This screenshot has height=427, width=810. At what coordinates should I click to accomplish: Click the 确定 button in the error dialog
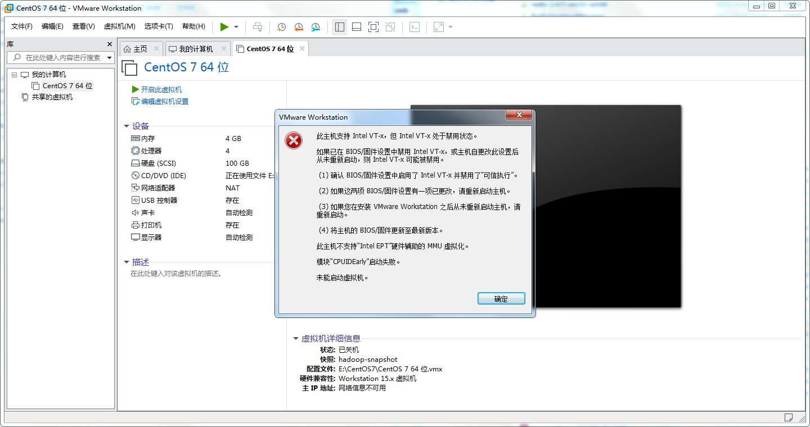(501, 298)
